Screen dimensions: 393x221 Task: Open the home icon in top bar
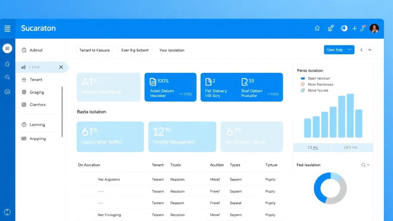[317, 28]
